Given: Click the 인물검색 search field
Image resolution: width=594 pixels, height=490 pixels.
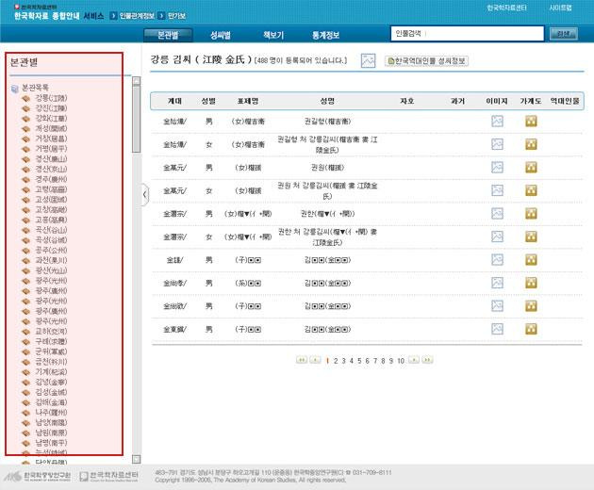Looking at the screenshot, I should pos(467,33).
